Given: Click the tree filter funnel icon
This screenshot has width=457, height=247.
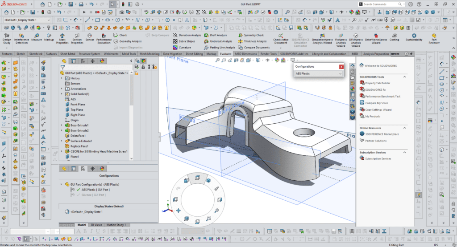Looking at the screenshot, I should coord(62,67).
